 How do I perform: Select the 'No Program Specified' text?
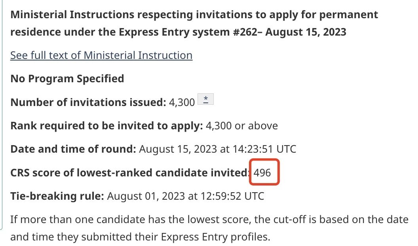67,79
